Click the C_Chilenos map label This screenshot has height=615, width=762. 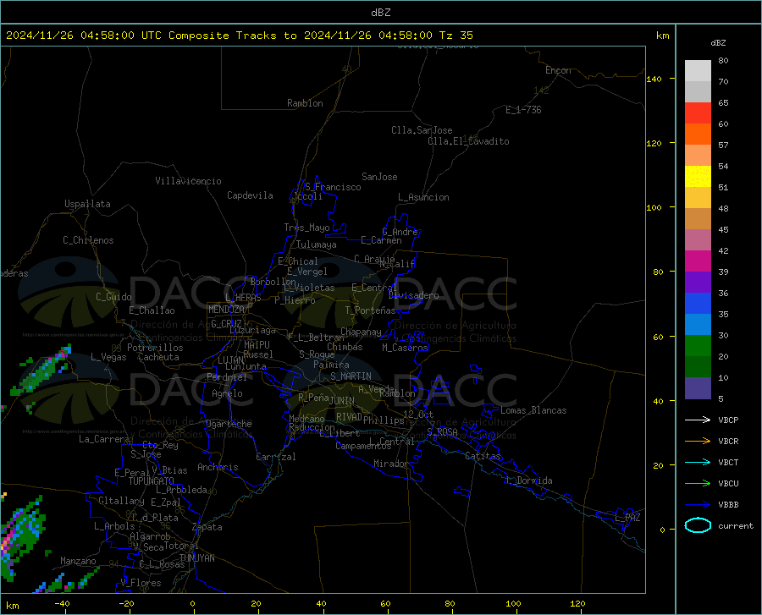click(x=88, y=240)
